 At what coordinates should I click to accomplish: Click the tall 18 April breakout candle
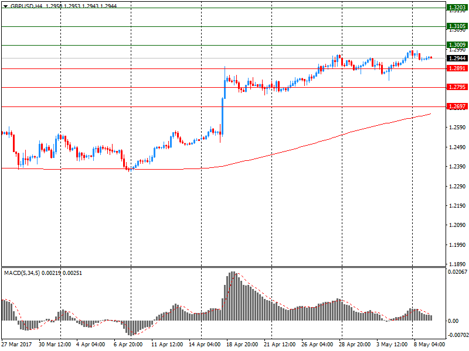coord(223,116)
